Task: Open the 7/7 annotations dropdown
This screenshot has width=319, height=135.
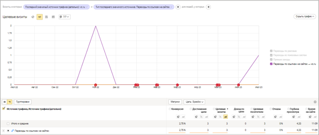Action: click(64, 17)
